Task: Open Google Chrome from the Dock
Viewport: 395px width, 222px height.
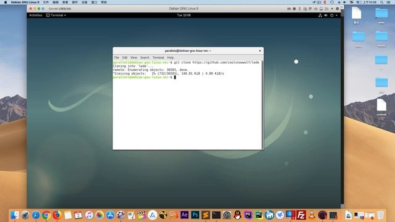Action: pos(46,215)
